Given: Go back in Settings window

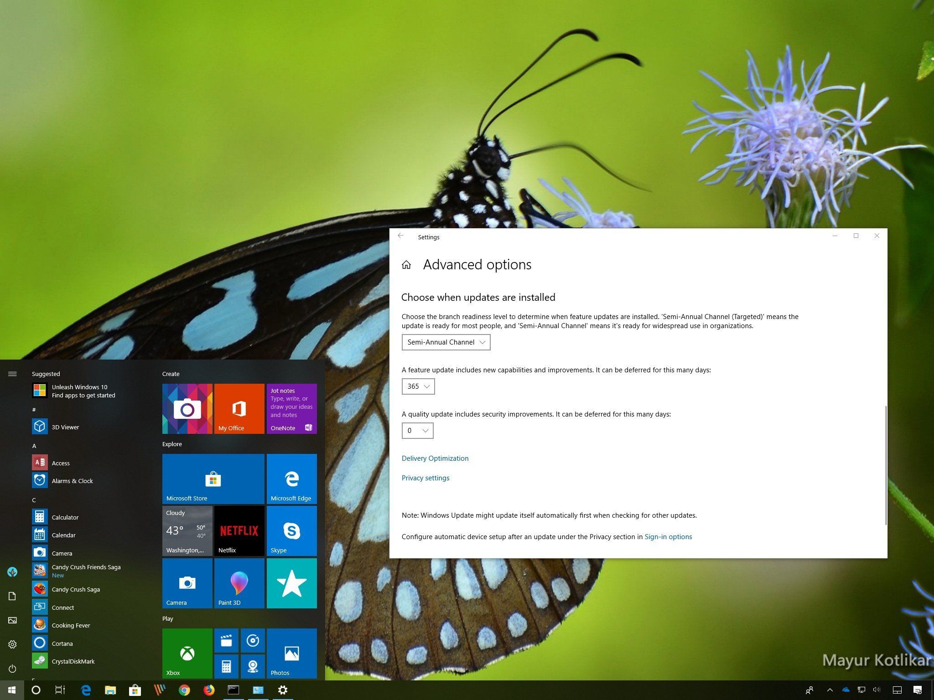Looking at the screenshot, I should click(400, 236).
